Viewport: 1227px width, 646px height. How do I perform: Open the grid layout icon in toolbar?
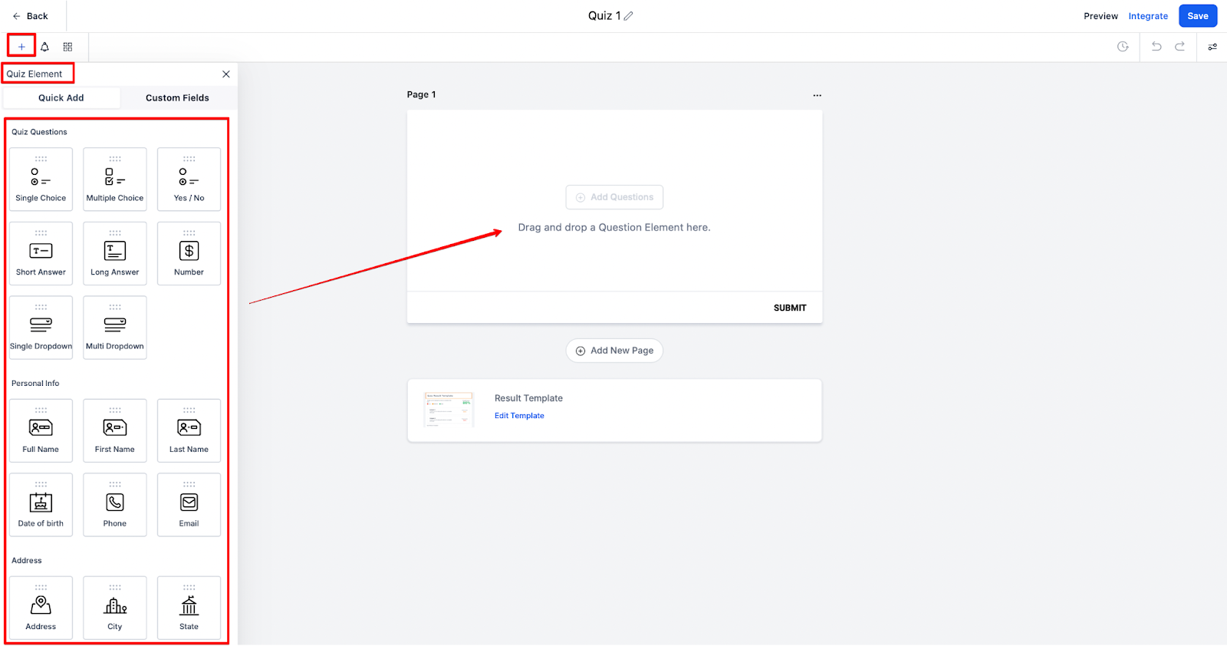click(67, 47)
